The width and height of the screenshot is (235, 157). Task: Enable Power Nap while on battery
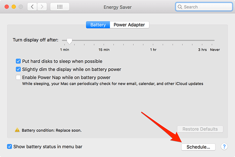tap(18, 78)
